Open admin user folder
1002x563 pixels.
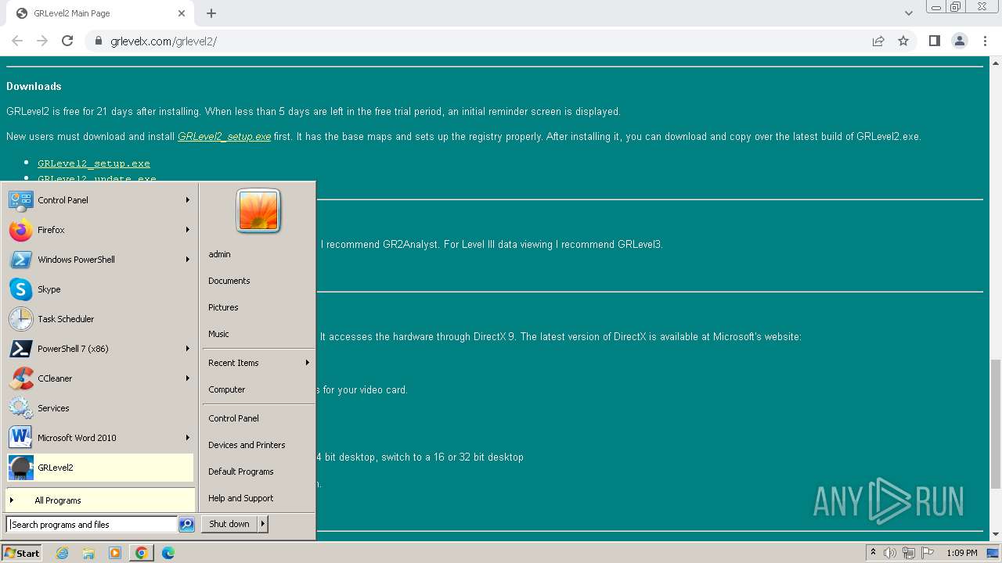coord(219,254)
